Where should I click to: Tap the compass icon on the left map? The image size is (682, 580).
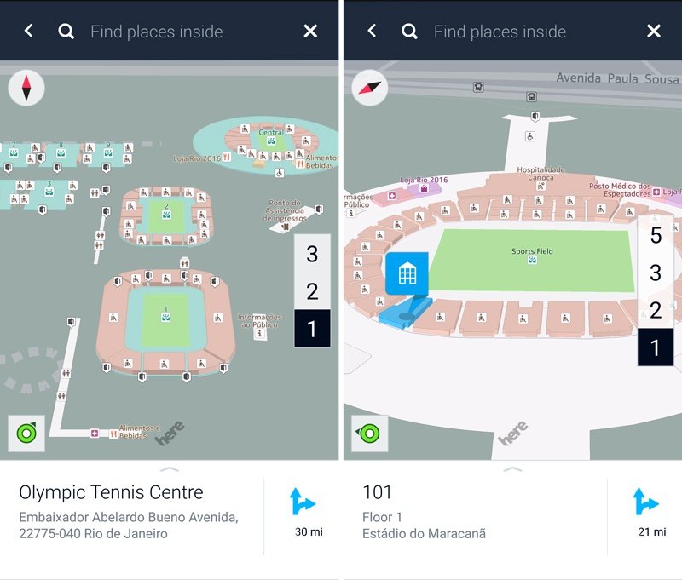point(26,88)
